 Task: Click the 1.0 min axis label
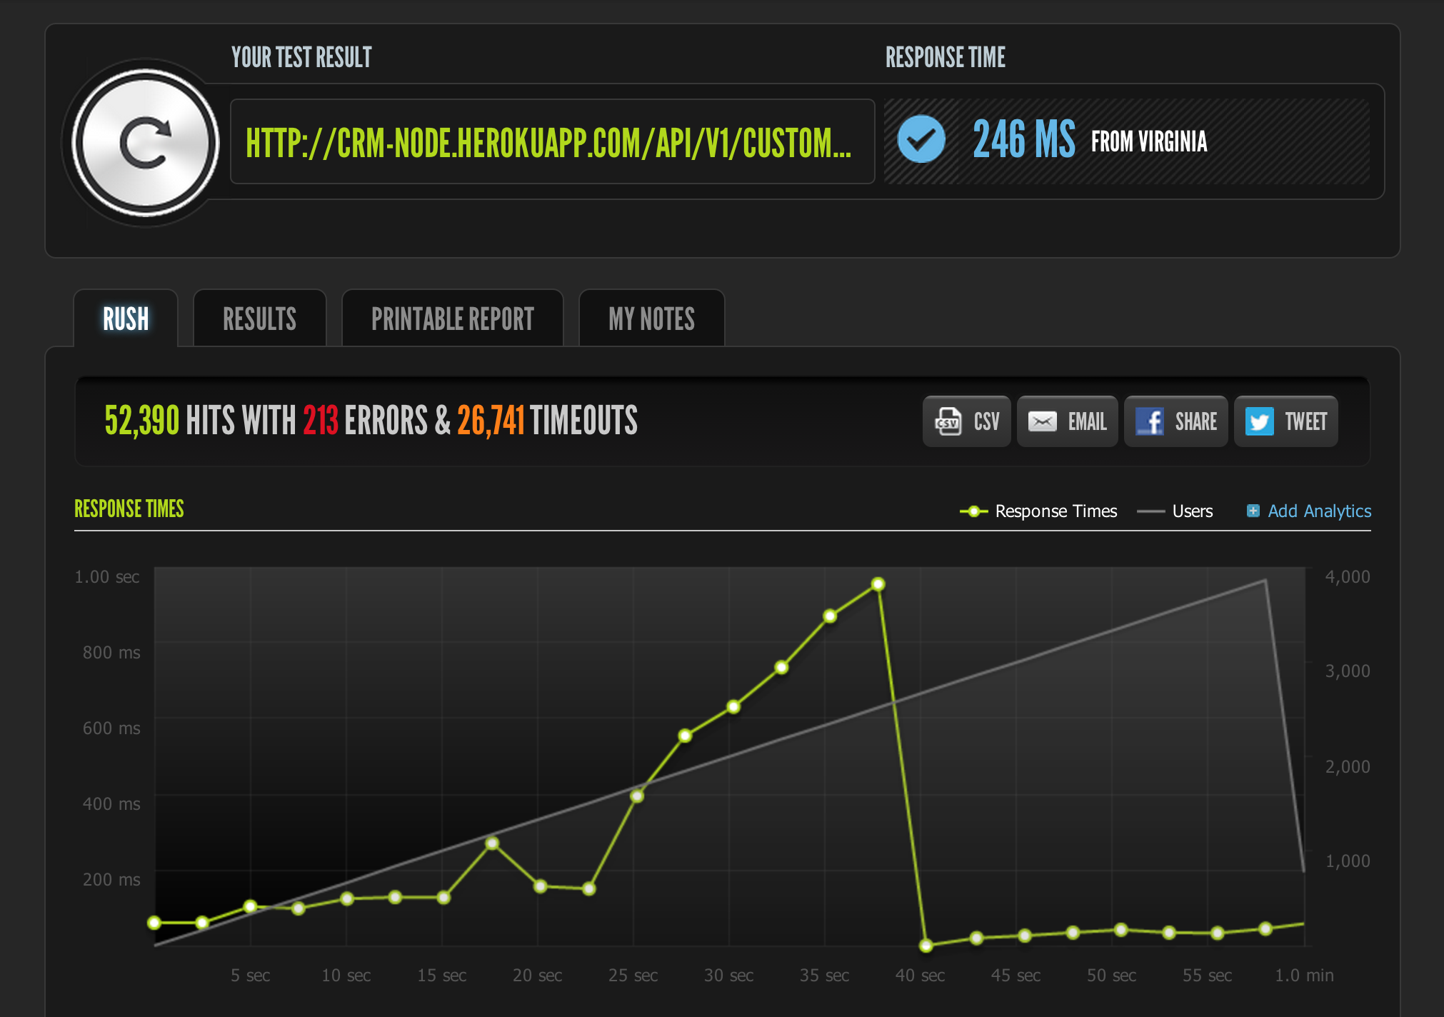pyautogui.click(x=1304, y=975)
